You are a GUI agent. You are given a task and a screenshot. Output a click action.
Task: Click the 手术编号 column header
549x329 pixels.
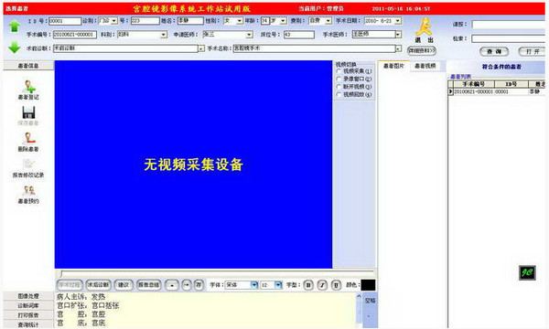coord(474,84)
